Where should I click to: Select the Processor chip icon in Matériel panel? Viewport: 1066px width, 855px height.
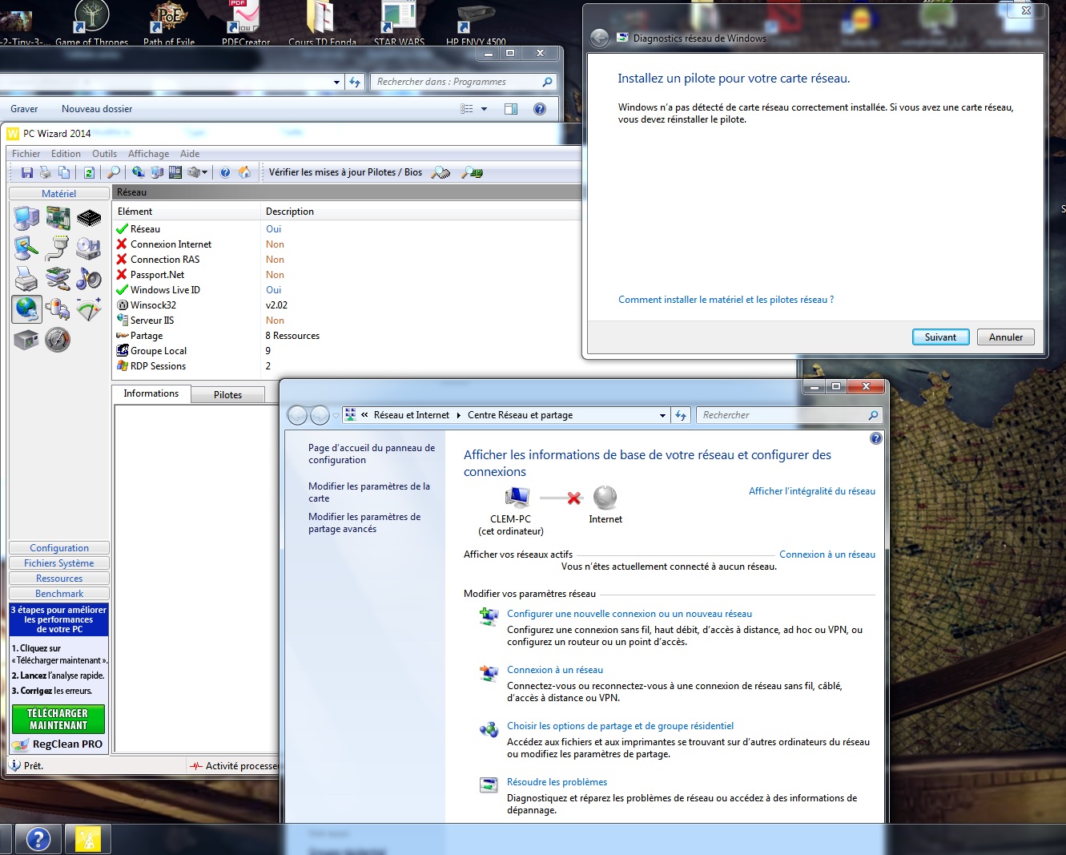click(x=89, y=218)
